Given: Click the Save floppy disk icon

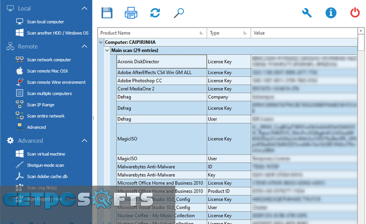Looking at the screenshot, I should (x=107, y=13).
